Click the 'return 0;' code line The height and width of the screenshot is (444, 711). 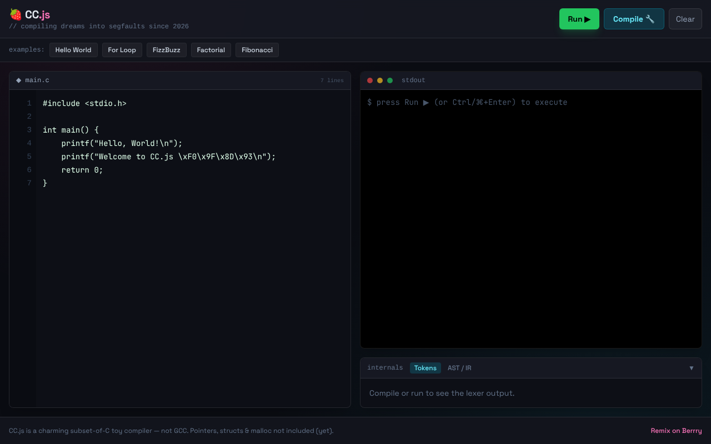[x=82, y=170]
